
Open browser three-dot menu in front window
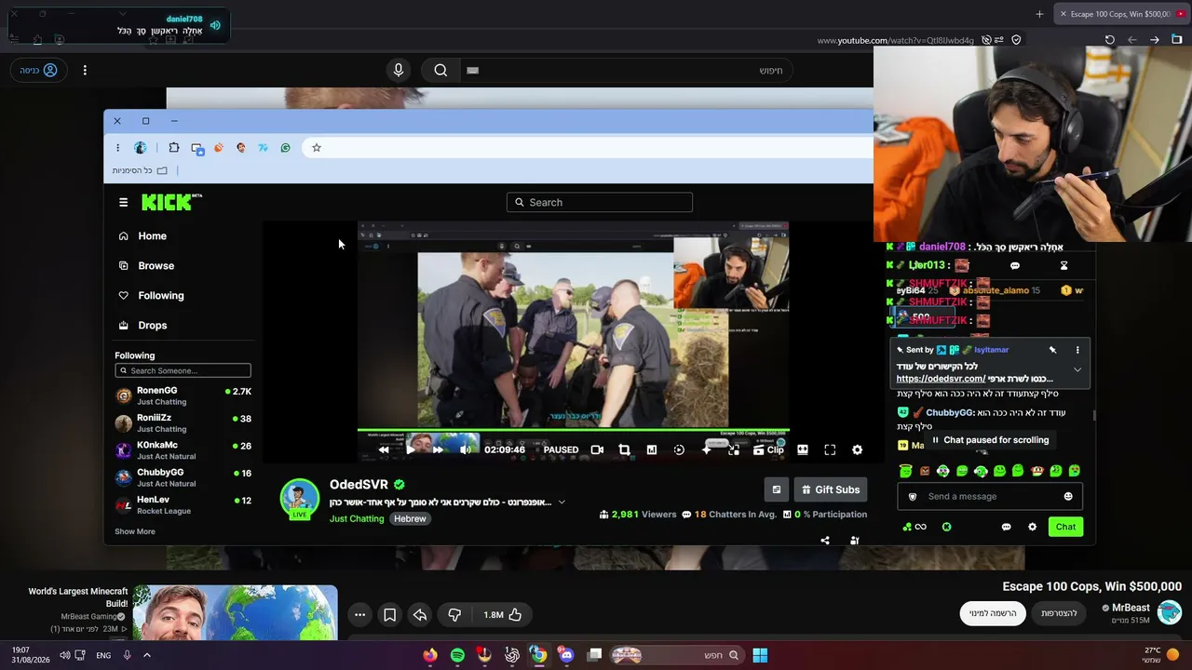(x=117, y=148)
